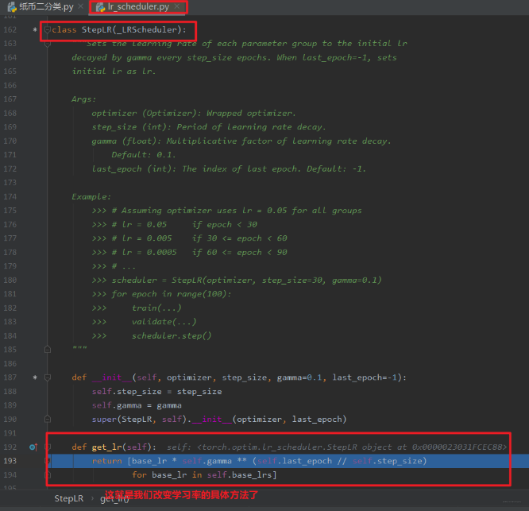This screenshot has width=529, height=511.
Task: Click the __init__ method name on line 187
Action: point(112,377)
